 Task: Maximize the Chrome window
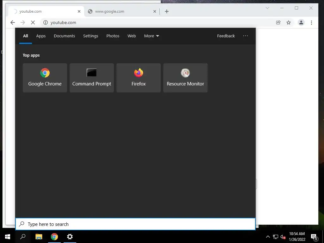click(x=296, y=8)
